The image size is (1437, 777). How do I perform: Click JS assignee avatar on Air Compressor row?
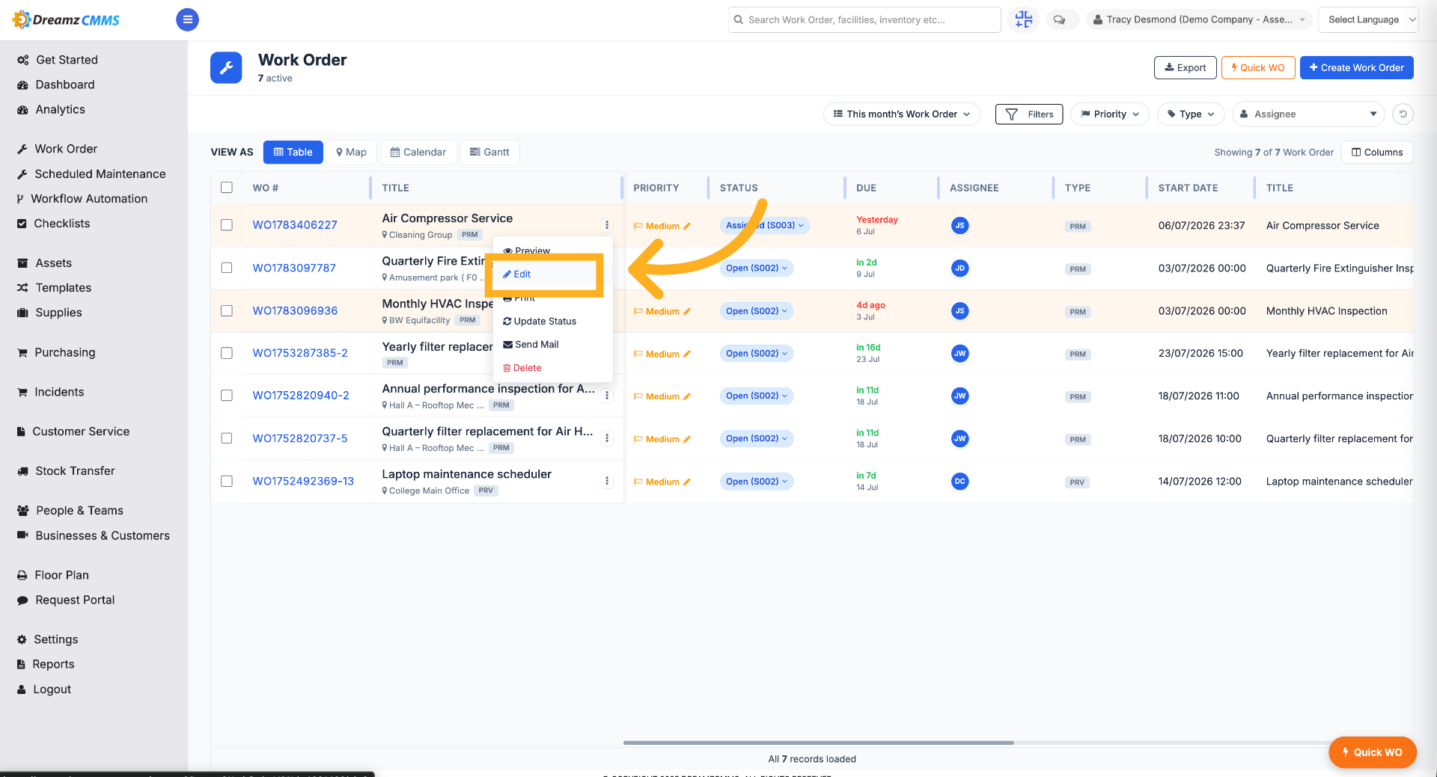[959, 225]
